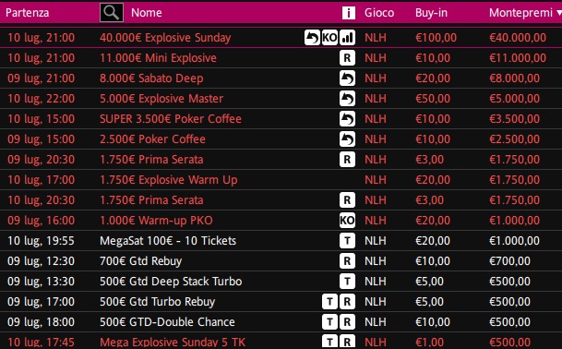
Task: Click KO icon on Explosive Sunday row
Action: click(329, 37)
